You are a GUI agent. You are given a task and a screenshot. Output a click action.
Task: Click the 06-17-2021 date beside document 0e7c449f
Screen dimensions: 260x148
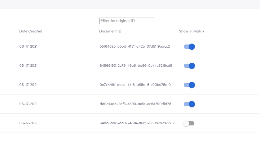pyautogui.click(x=28, y=85)
